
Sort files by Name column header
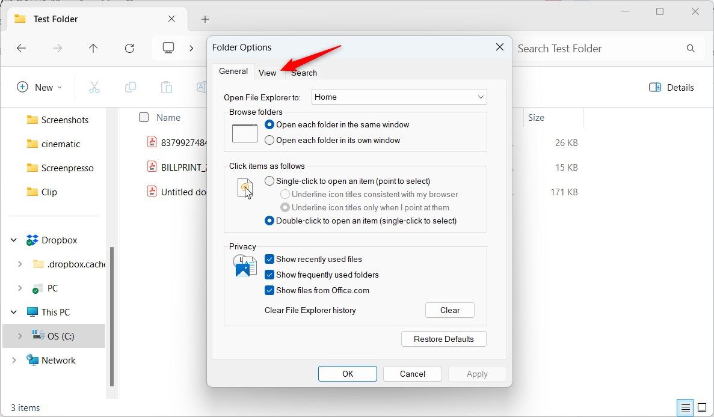(x=168, y=117)
